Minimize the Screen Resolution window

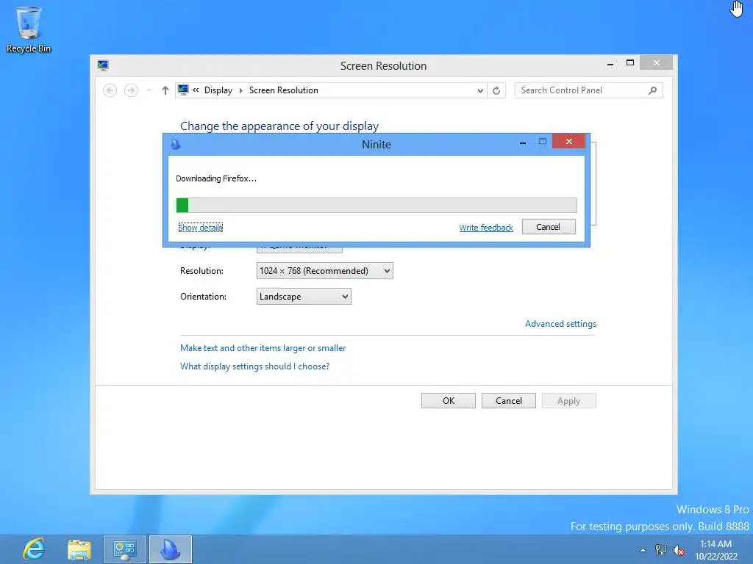click(610, 64)
